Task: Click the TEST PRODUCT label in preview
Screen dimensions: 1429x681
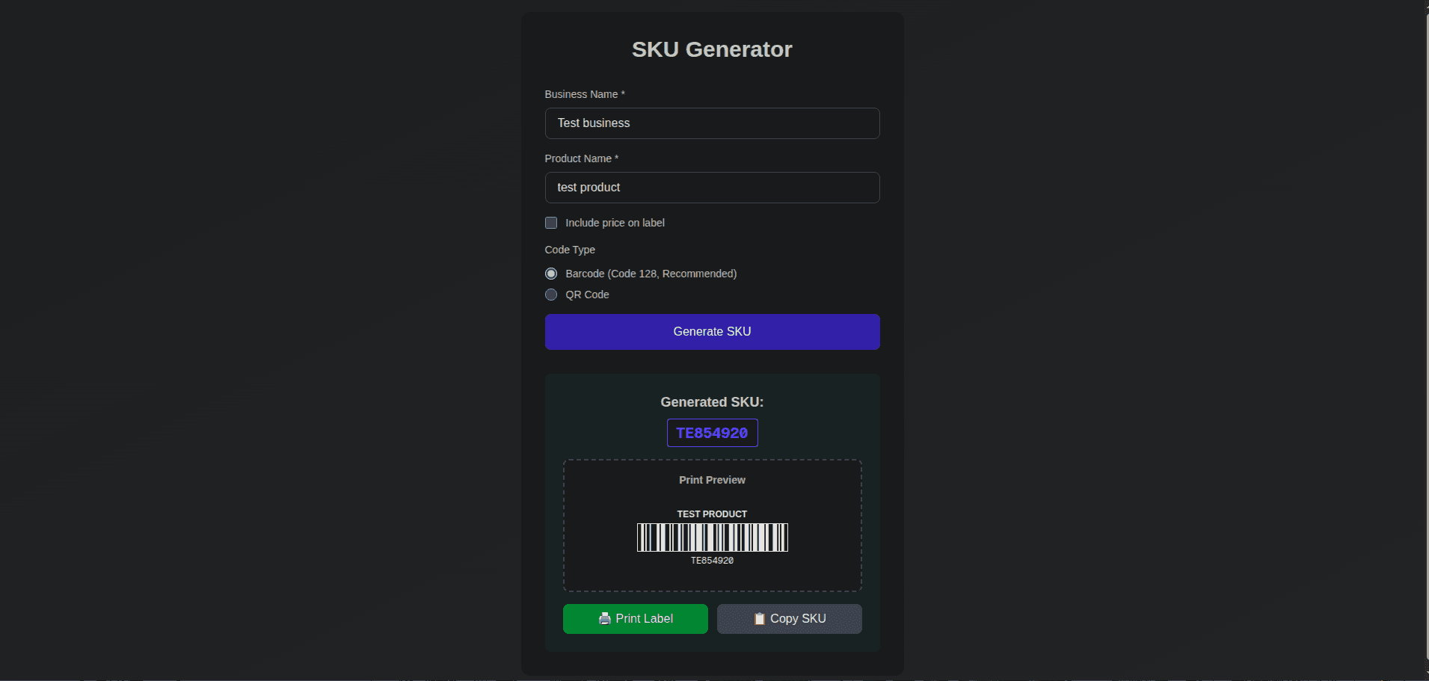Action: pyautogui.click(x=711, y=514)
